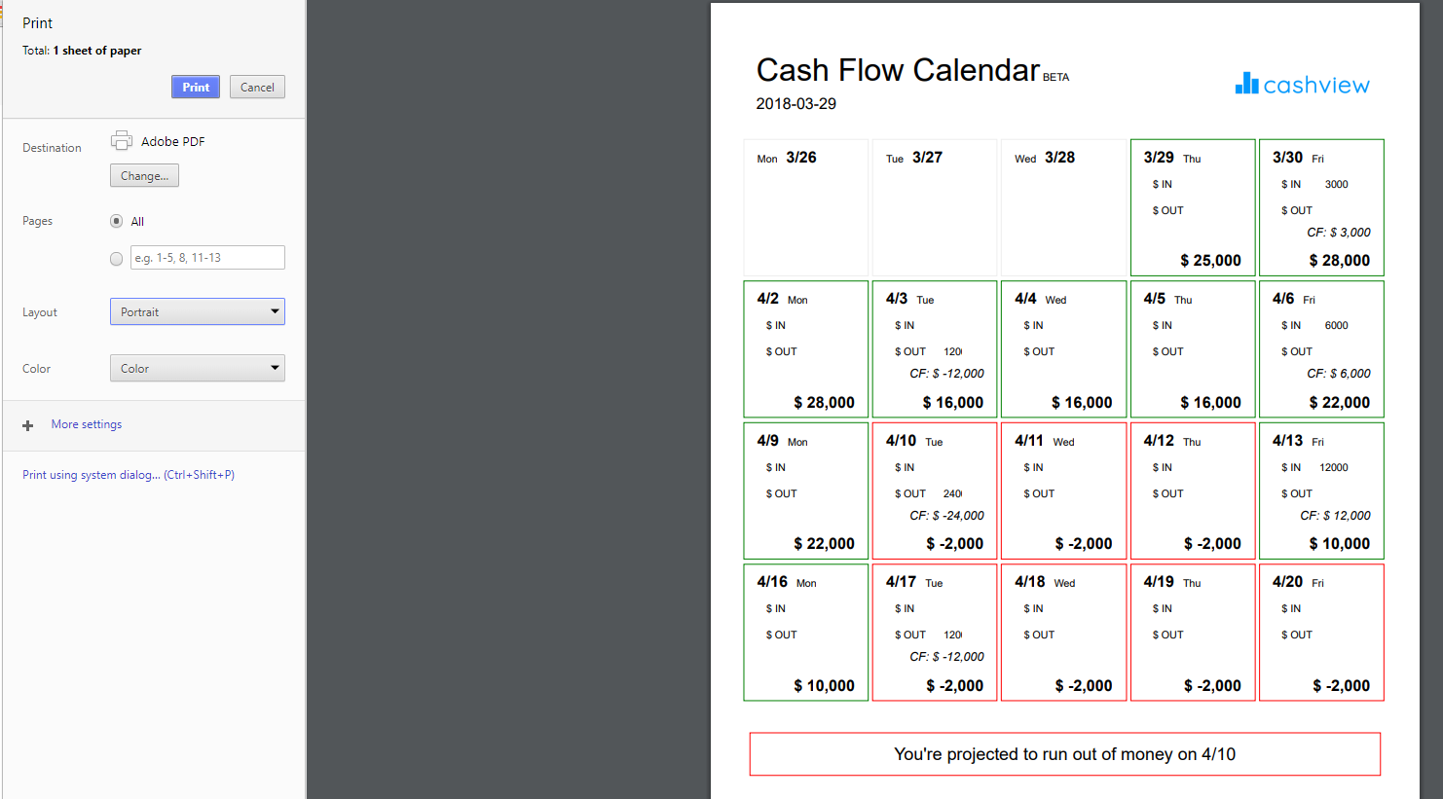1443x799 pixels.
Task: Click the Cancel button
Action: [x=257, y=87]
